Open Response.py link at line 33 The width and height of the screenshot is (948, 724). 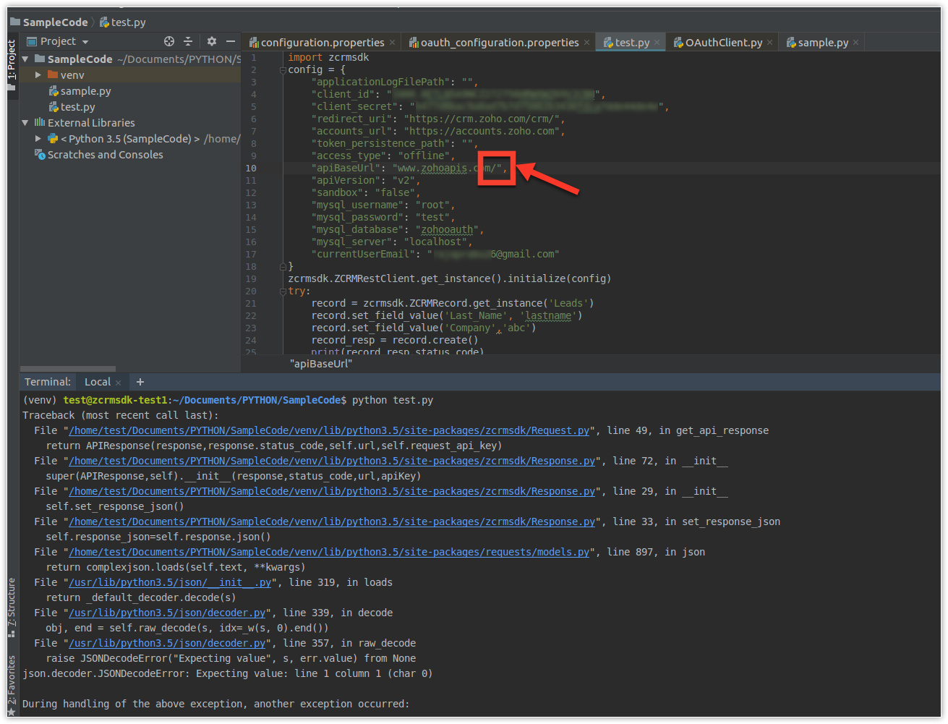(x=332, y=521)
